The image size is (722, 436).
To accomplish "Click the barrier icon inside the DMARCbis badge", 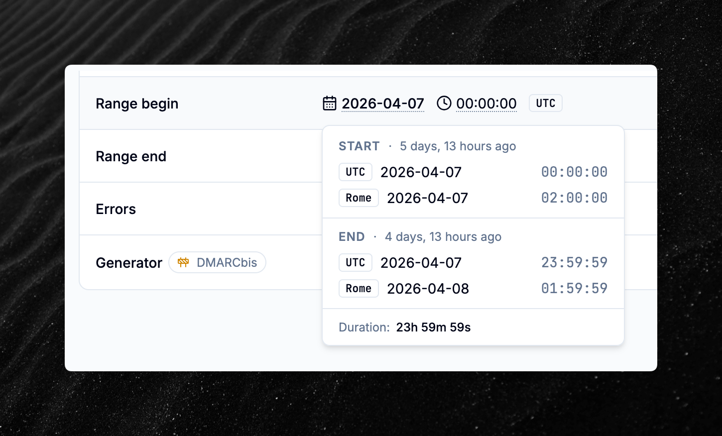I will [184, 262].
